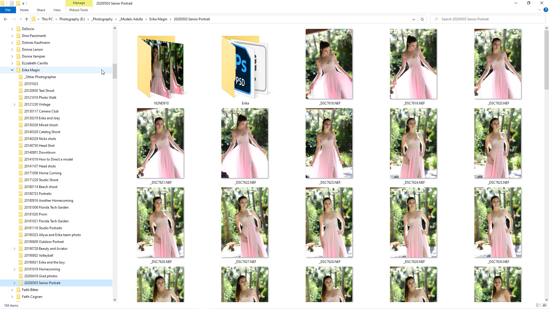Open recent locations dropdown arrow
549x309 pixels.
pyautogui.click(x=21, y=19)
